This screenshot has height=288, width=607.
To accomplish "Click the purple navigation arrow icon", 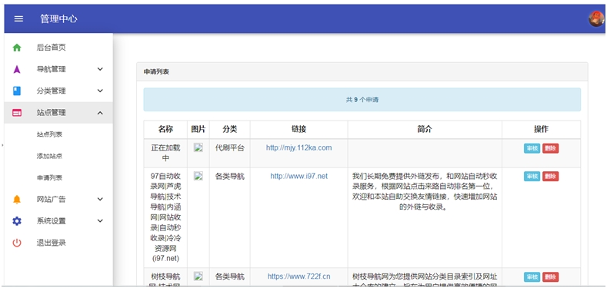I will (x=17, y=69).
